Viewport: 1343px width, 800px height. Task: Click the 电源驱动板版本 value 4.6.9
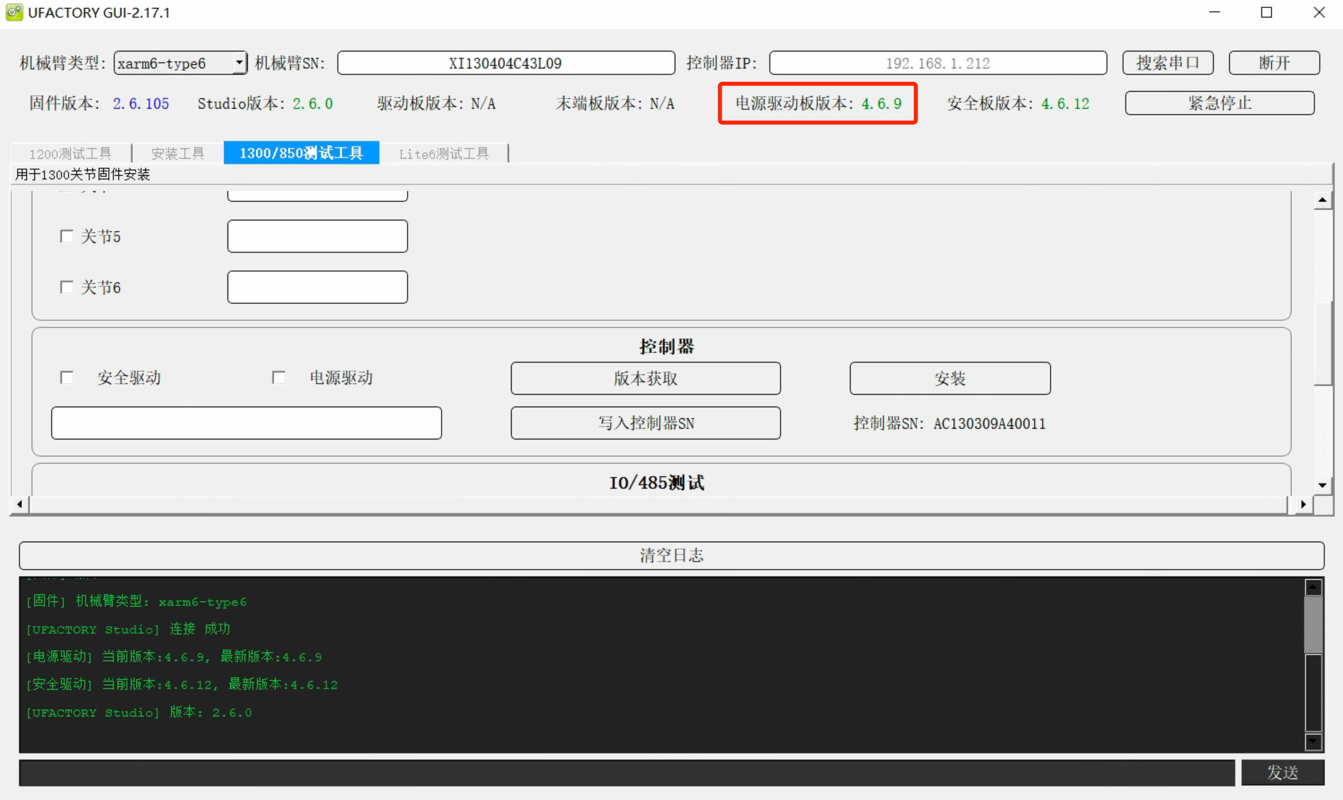click(x=881, y=104)
